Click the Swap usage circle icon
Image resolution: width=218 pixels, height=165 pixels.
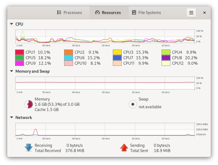133,104
